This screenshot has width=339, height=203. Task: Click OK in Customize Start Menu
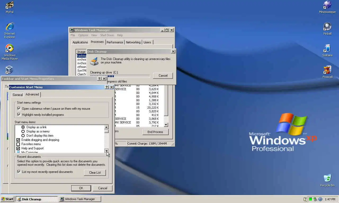click(x=81, y=188)
